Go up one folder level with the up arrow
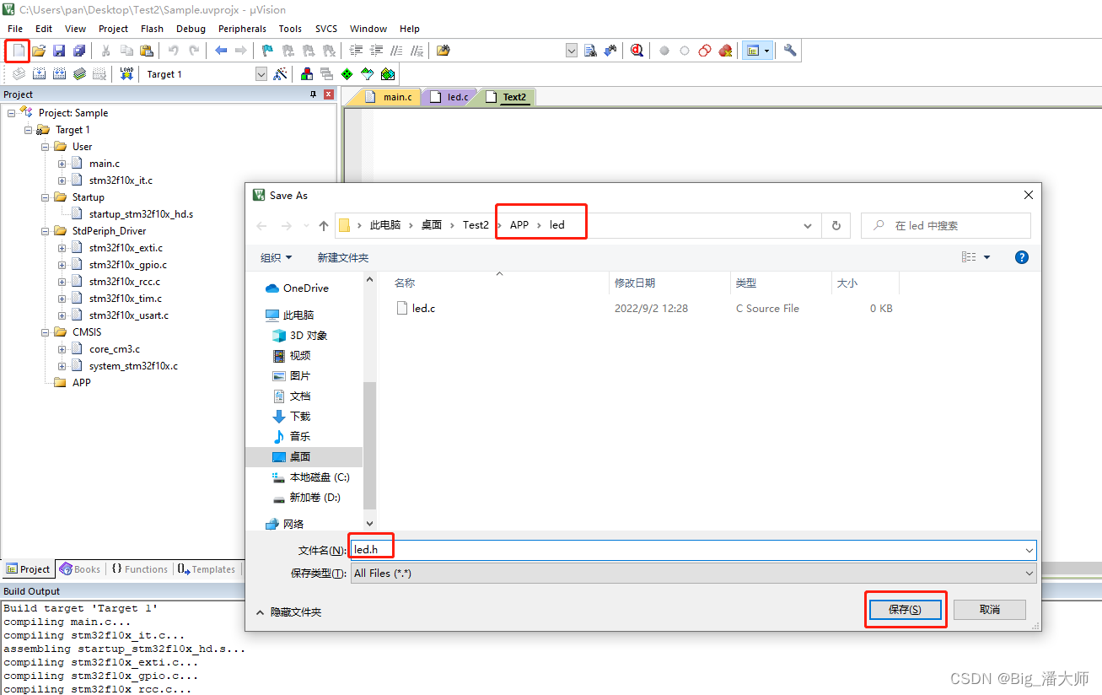This screenshot has height=695, width=1102. click(x=324, y=226)
